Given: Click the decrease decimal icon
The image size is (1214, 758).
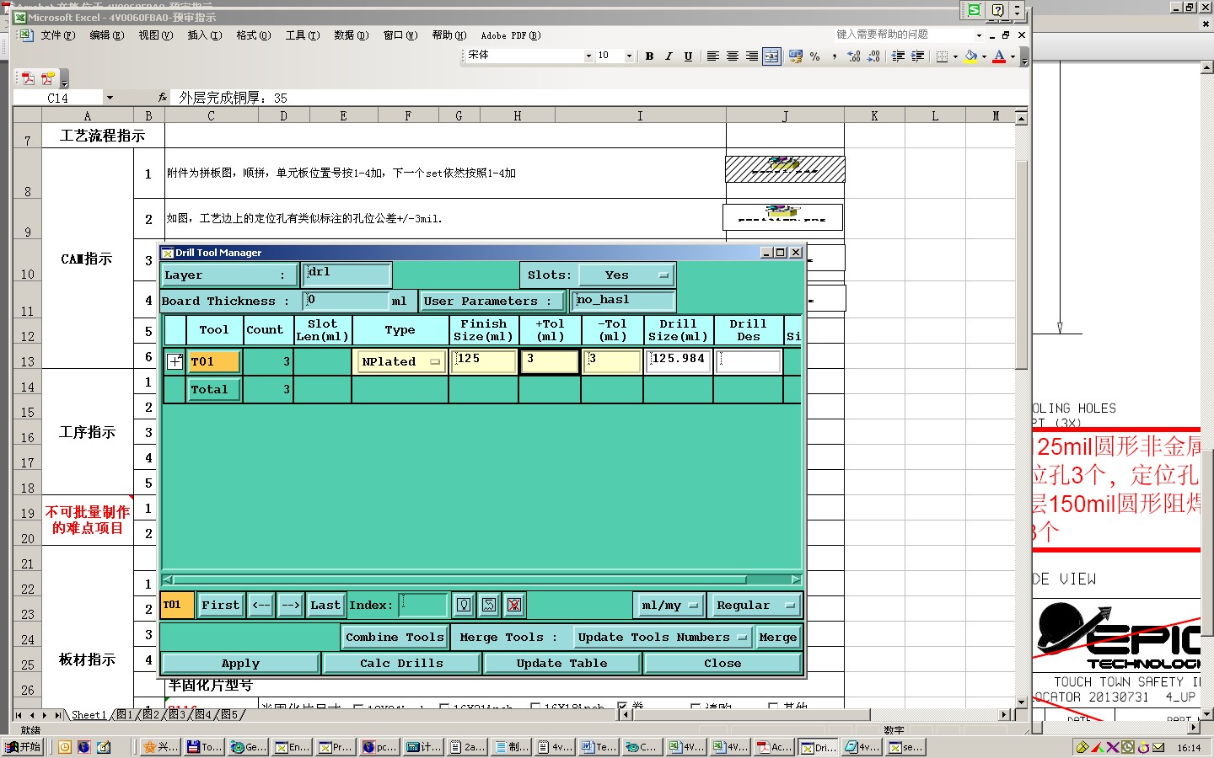Looking at the screenshot, I should (x=873, y=56).
